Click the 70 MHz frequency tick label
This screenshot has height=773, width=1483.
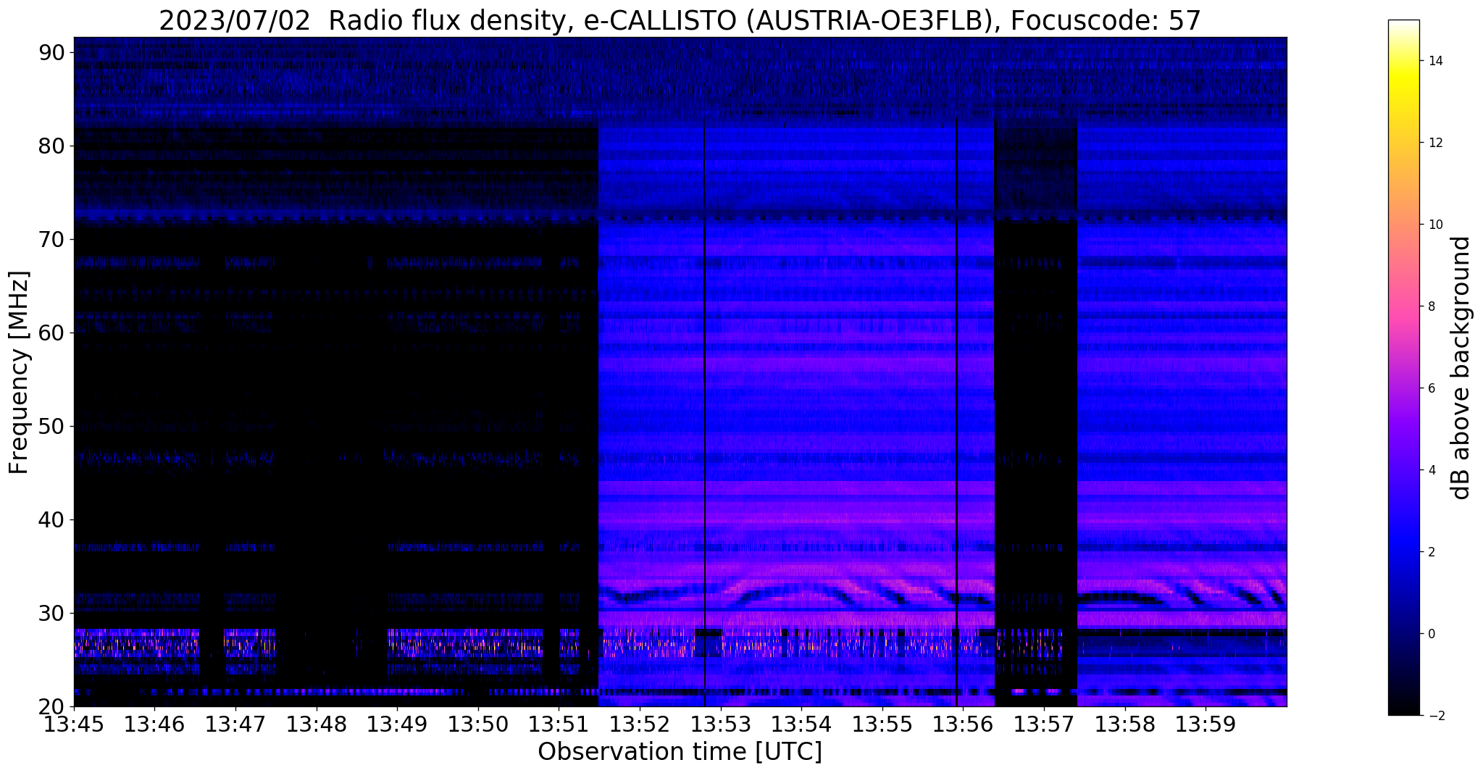53,239
